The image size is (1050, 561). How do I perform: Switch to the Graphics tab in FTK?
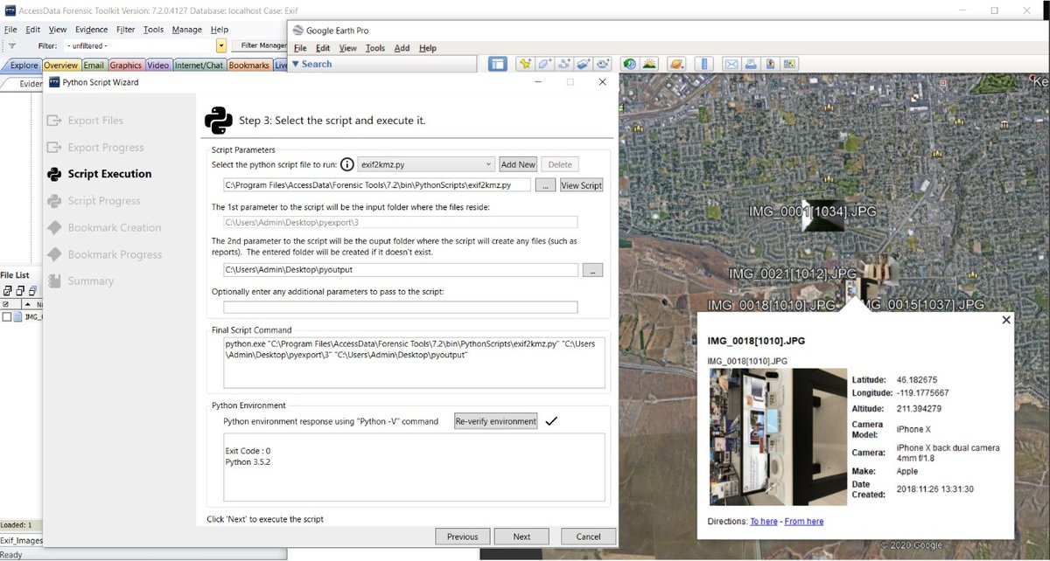[126, 65]
